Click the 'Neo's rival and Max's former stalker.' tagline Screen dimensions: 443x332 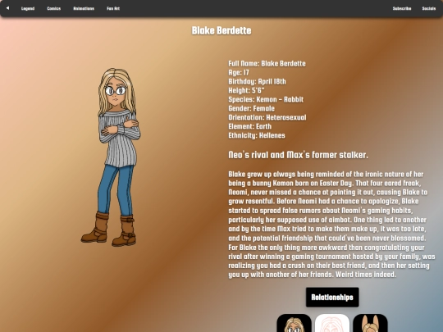[299, 155]
